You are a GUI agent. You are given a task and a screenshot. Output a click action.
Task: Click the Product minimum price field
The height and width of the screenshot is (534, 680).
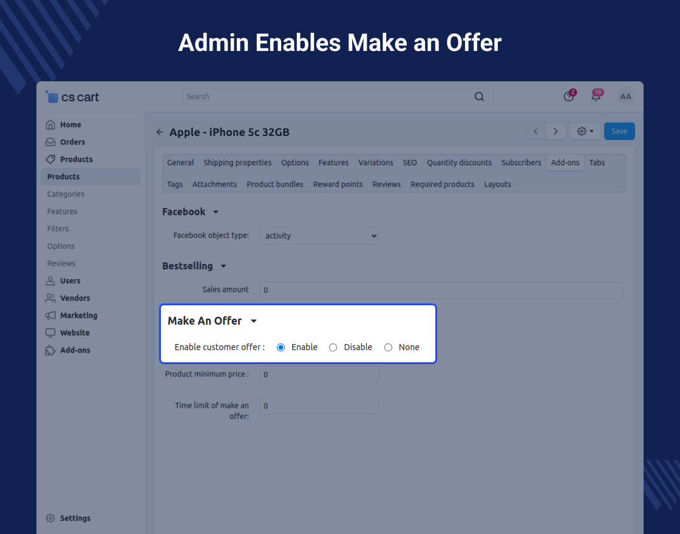(x=319, y=374)
